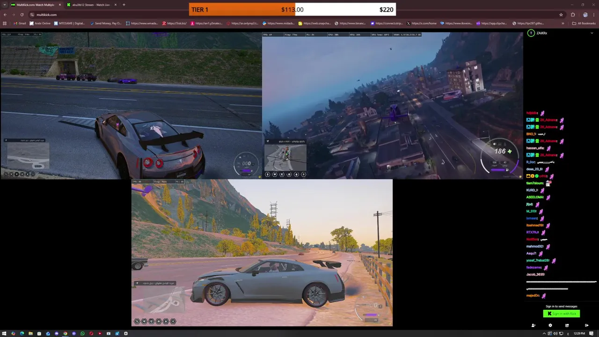Click majedDr username in chat
Image resolution: width=599 pixels, height=337 pixels.
tap(533, 295)
